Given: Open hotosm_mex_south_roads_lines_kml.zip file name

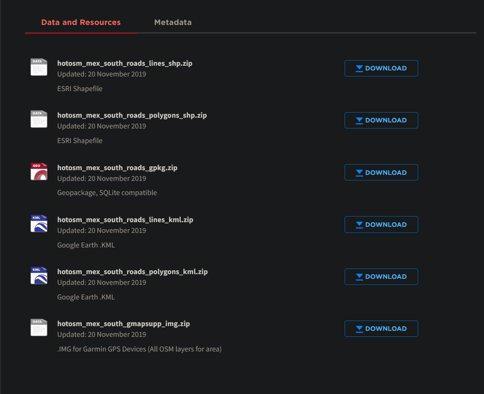Looking at the screenshot, I should click(x=125, y=220).
